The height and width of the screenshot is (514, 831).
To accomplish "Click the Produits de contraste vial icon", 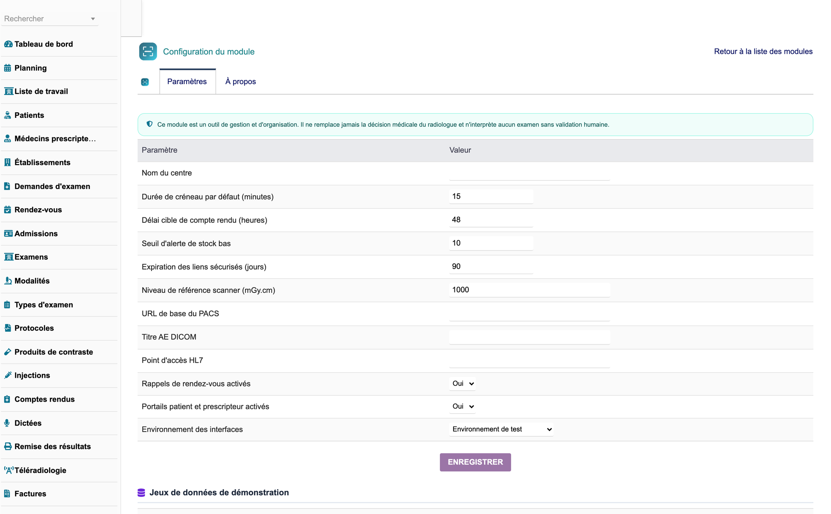I will (8, 352).
